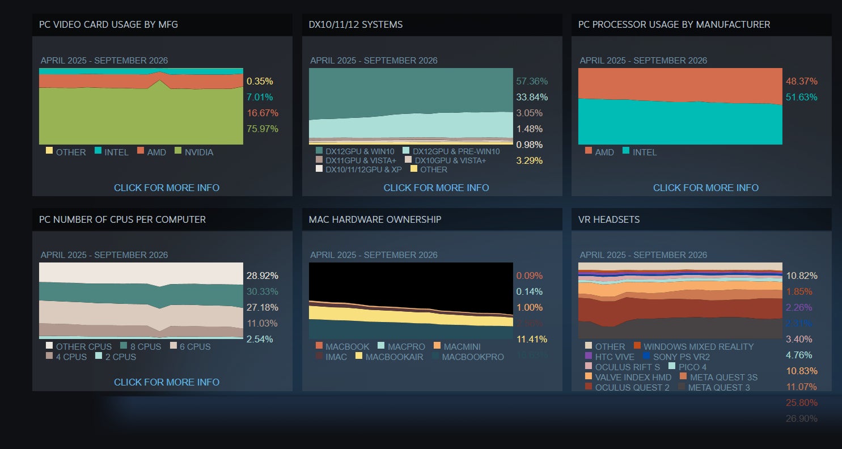Click AMD swatch in processor usage legend
842x449 pixels.
589,151
